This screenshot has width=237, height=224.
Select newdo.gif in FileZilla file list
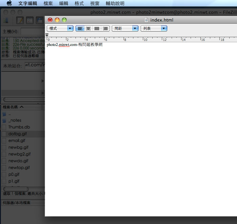pos(23,161)
